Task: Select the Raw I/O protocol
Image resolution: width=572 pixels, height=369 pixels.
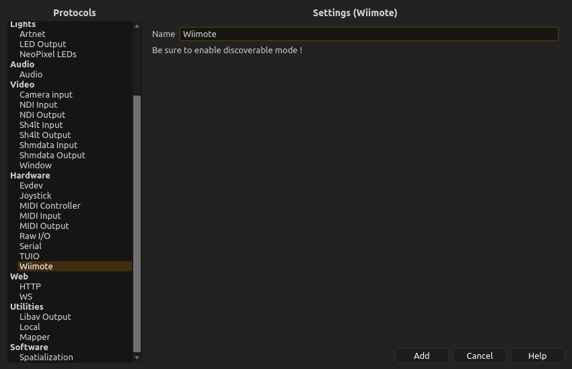Action: tap(35, 236)
